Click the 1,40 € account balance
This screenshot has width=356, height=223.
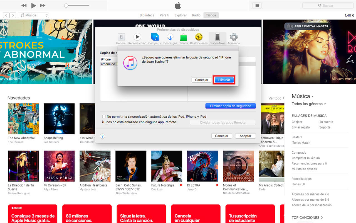(x=349, y=16)
